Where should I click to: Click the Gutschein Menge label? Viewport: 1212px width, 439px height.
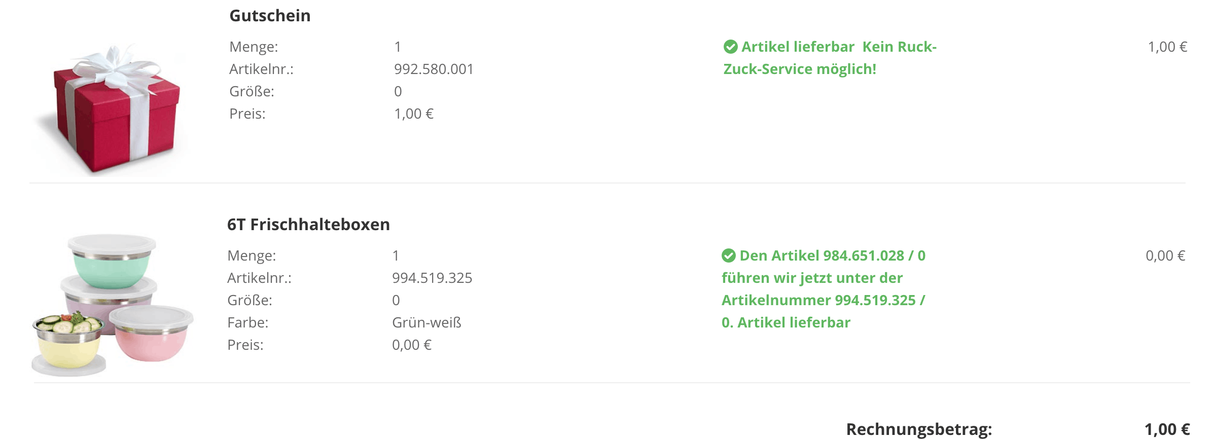(x=254, y=47)
